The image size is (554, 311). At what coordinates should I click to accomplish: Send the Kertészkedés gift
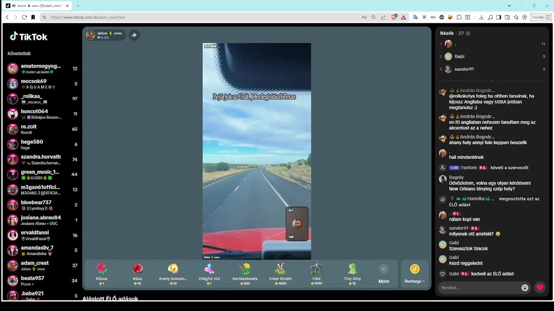tap(245, 274)
